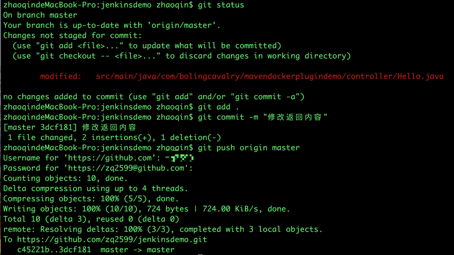Click the 'Writing objects: 100%' progress line
This screenshot has width=454, height=255.
(x=146, y=209)
